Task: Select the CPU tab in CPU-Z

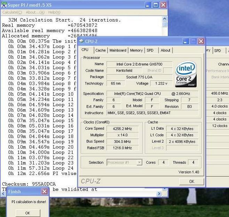Action: (85, 50)
